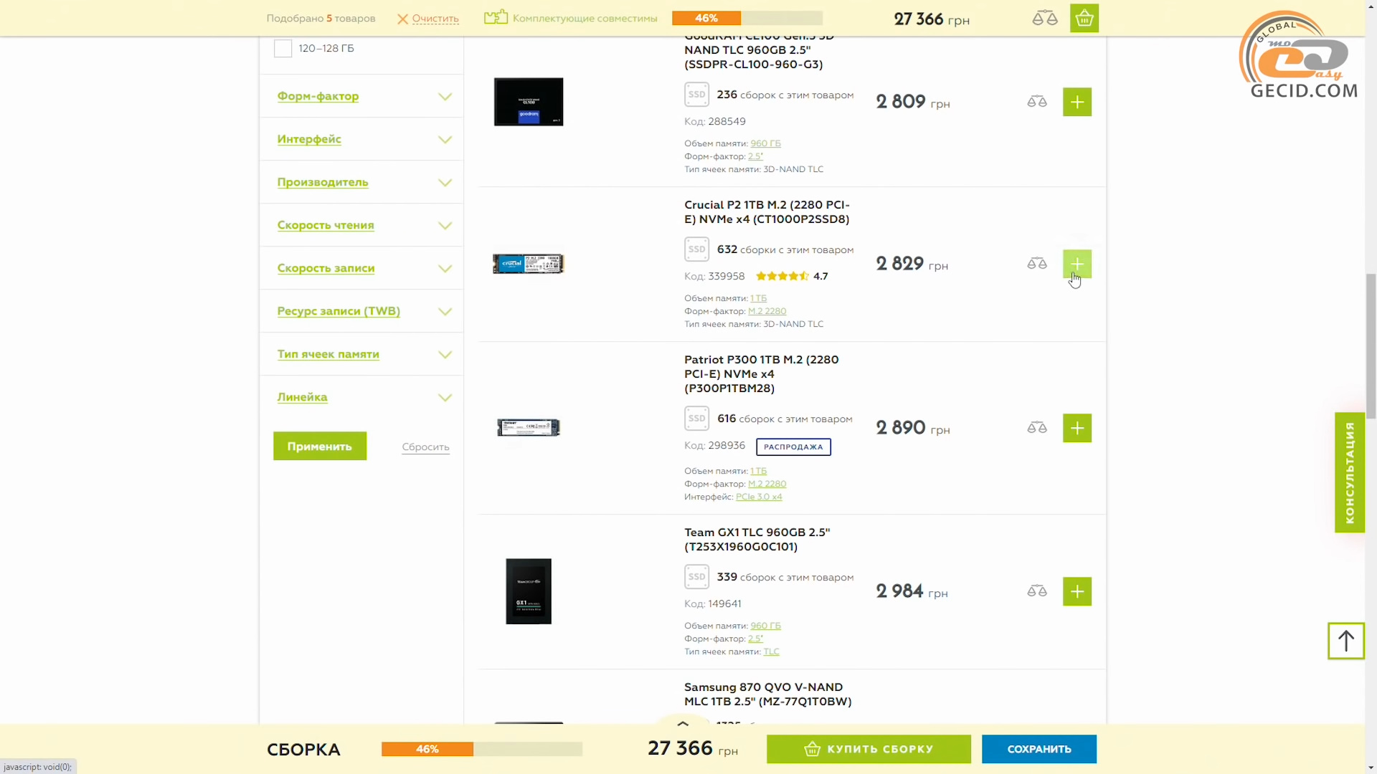Click the bottom СБОРКА 46% progress bar
Viewport: 1377px width, 774px height.
pos(481,749)
